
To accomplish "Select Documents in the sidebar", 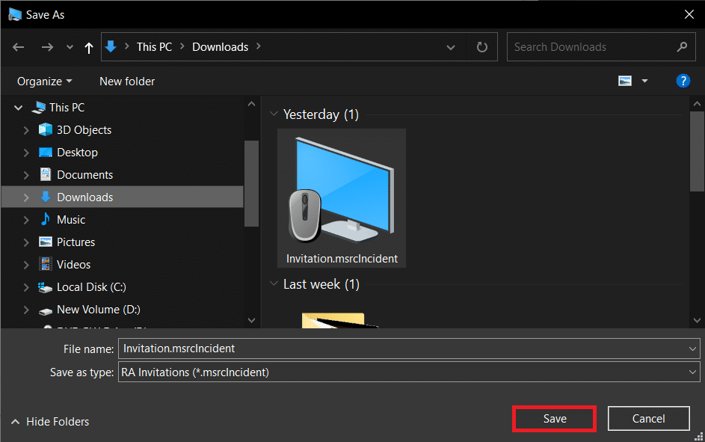I will click(84, 174).
